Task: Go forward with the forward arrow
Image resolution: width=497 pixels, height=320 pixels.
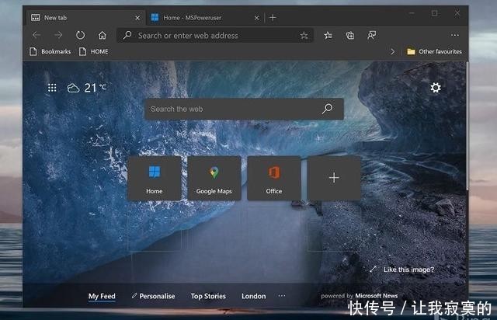Action: (x=58, y=35)
